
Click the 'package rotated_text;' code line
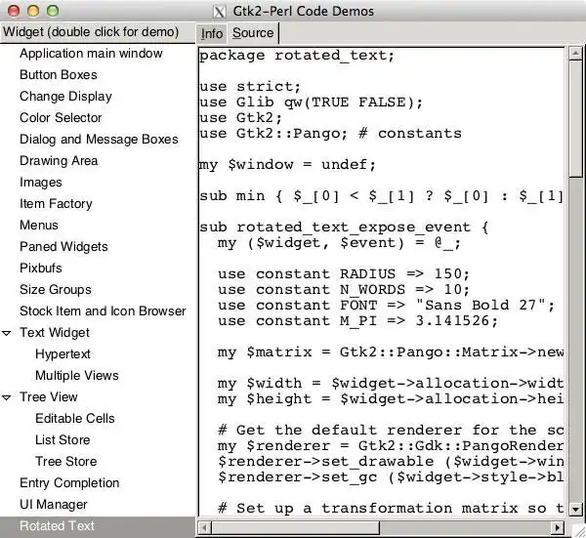pyautogui.click(x=297, y=56)
